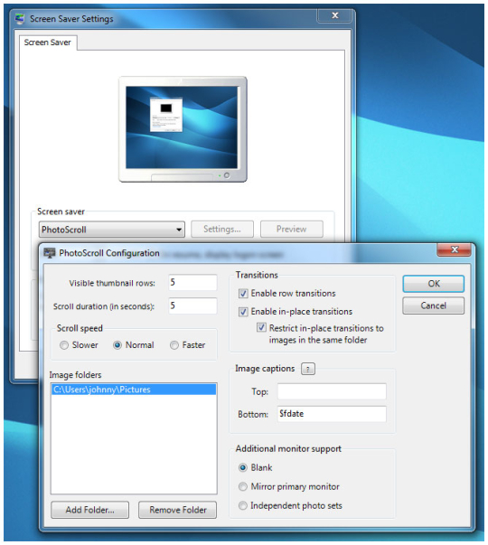Screen dimensions: 488x545
Task: Choose Mirror primary monitor option
Action: tap(243, 486)
